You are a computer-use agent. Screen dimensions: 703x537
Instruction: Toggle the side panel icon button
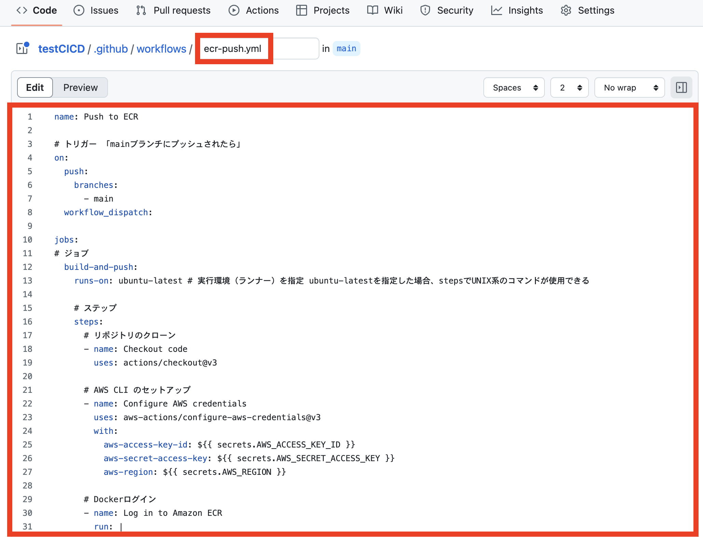[x=681, y=88]
